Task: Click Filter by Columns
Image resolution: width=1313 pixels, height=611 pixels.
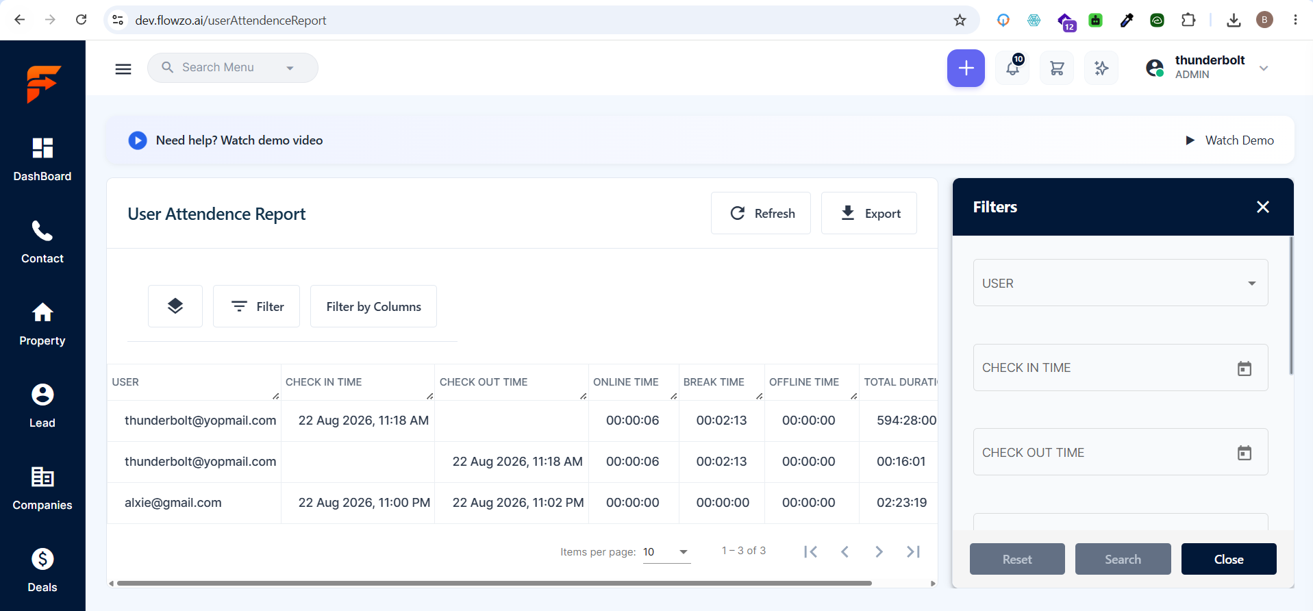Action: pyautogui.click(x=373, y=306)
